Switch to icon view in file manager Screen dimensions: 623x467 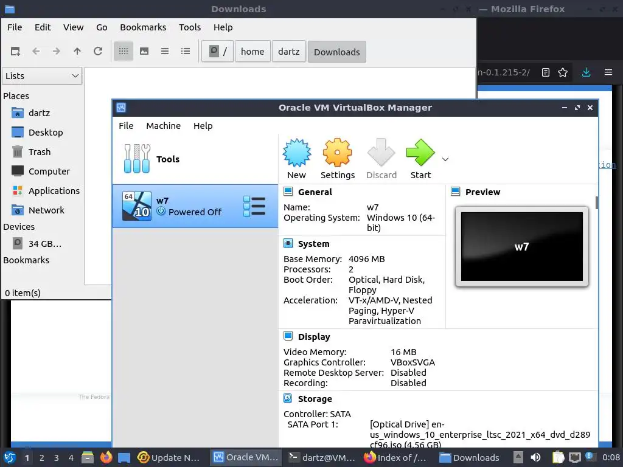(x=123, y=51)
